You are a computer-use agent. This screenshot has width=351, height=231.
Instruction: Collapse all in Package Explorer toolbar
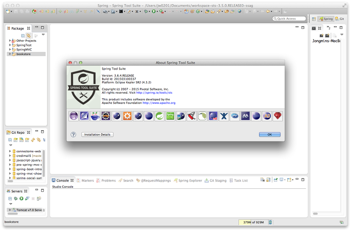pos(23,35)
